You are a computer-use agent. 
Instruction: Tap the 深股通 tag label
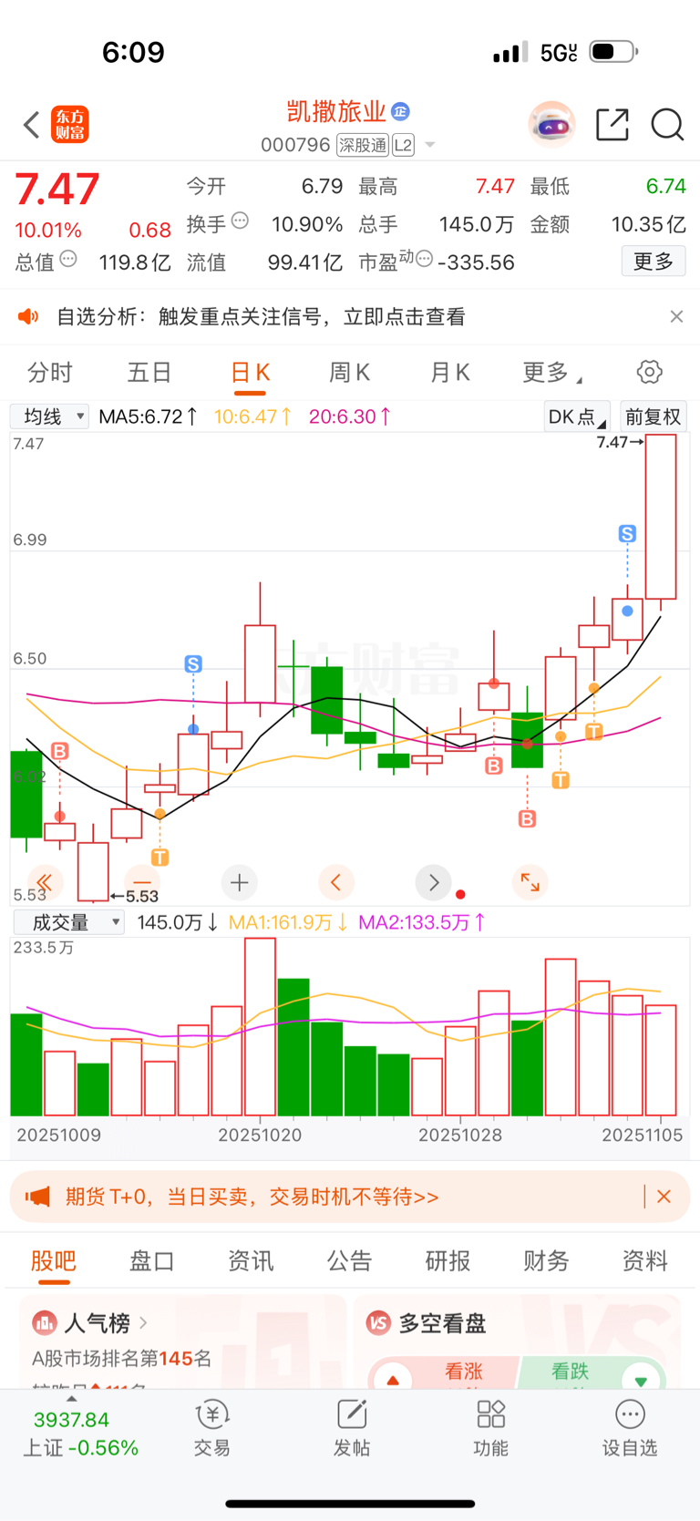click(363, 145)
